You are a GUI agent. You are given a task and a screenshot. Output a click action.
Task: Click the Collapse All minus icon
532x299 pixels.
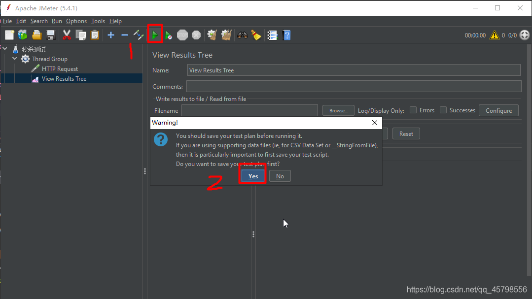coord(125,35)
